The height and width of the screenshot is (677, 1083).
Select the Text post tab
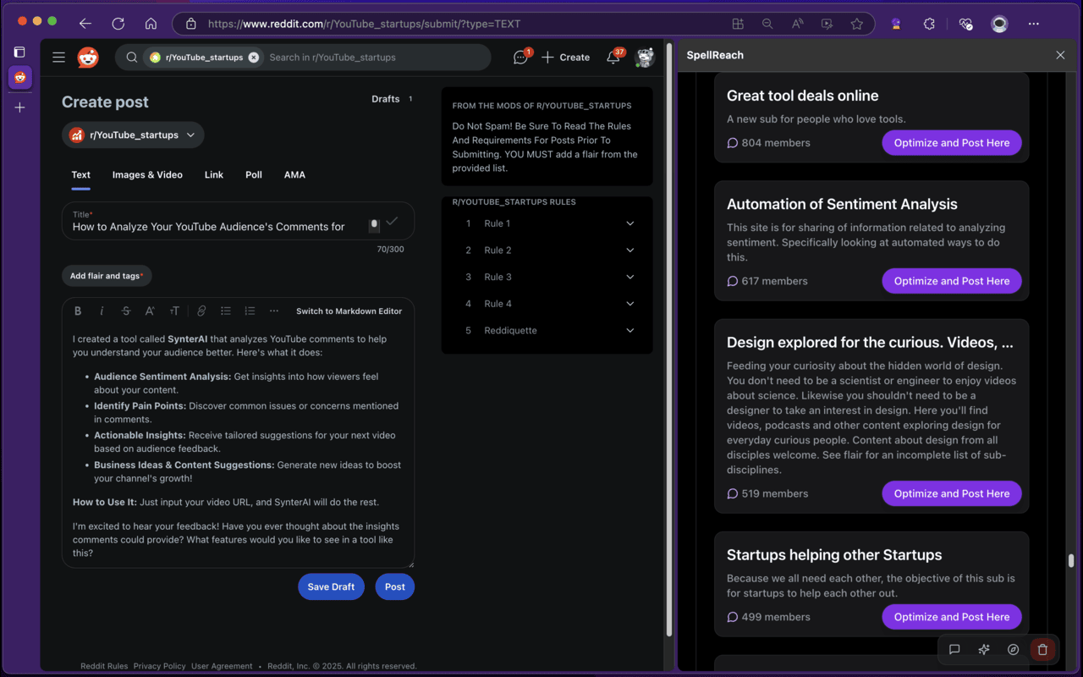(80, 174)
